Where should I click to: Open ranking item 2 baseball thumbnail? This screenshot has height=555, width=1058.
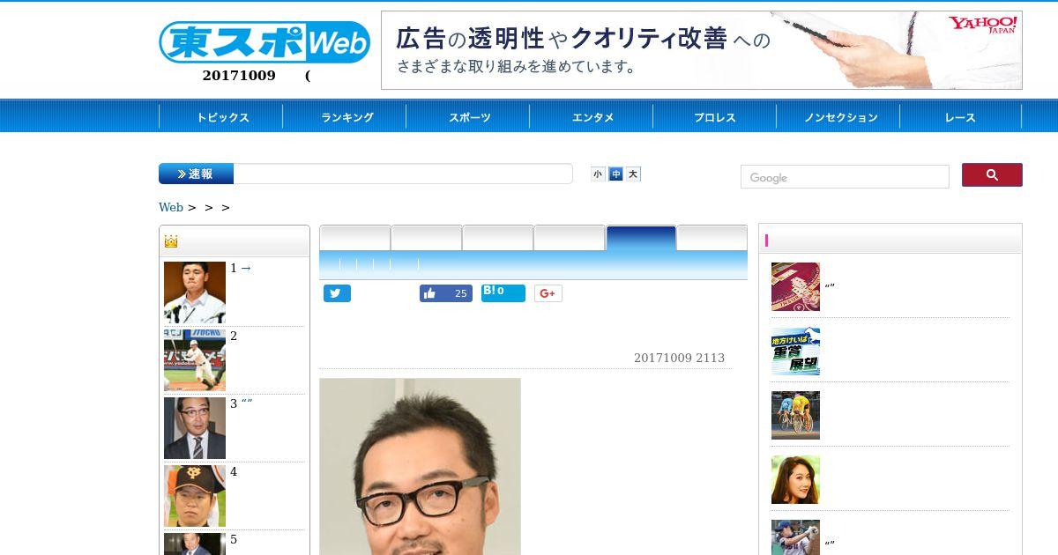pos(195,360)
